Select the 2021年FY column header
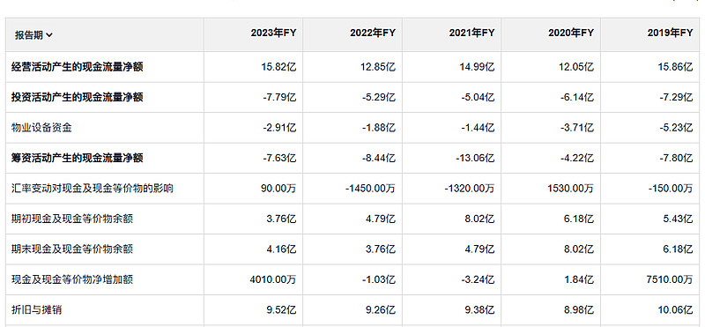 (x=471, y=33)
